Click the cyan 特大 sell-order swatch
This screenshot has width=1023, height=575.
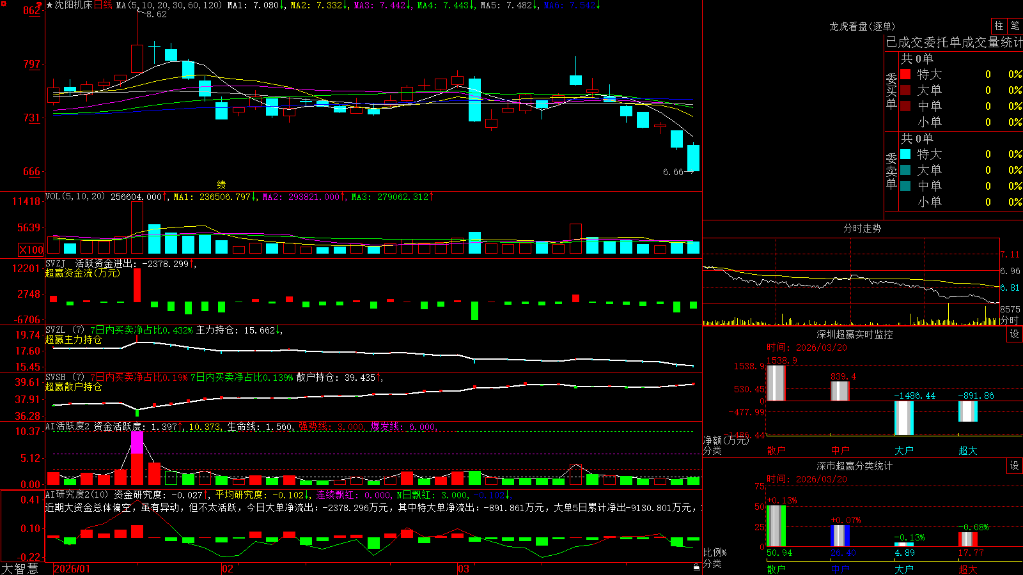coord(905,154)
